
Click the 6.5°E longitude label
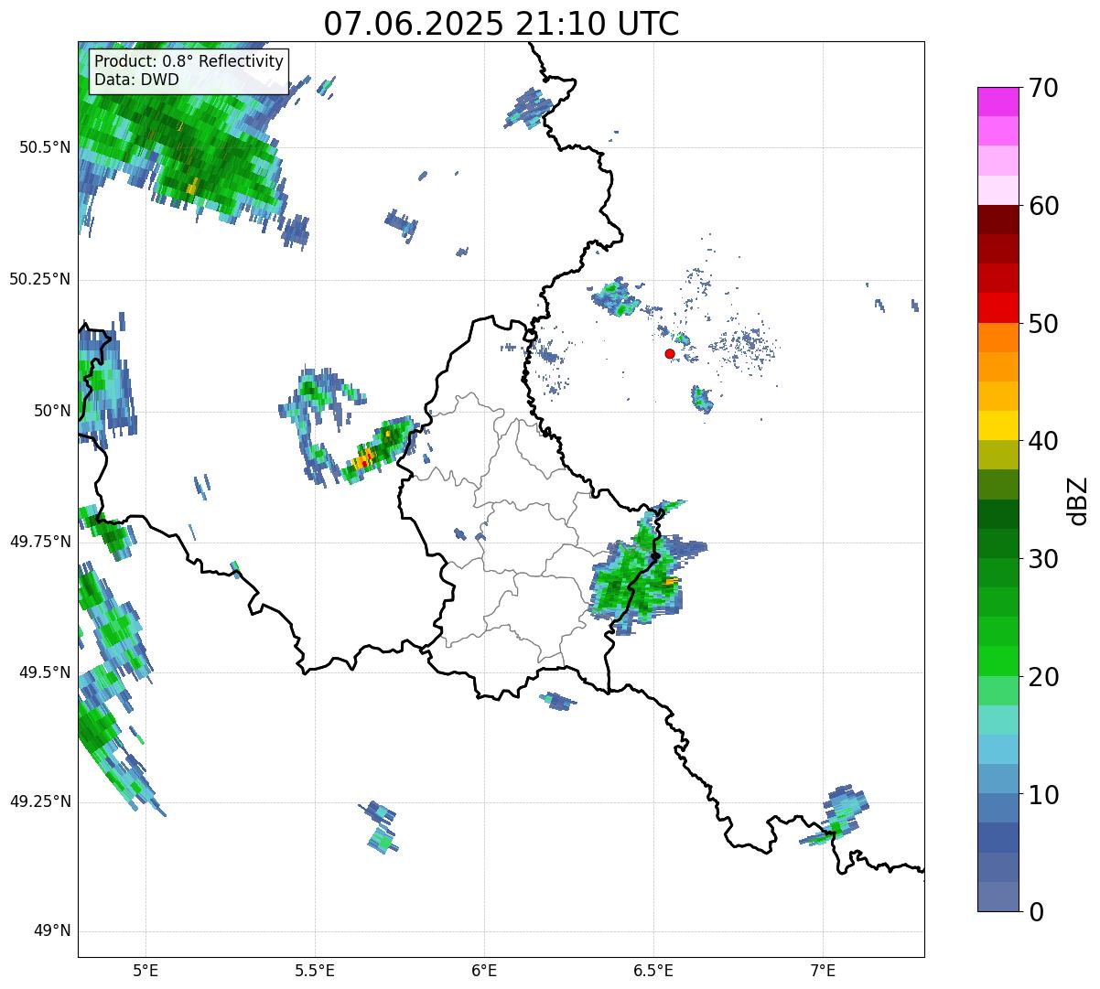click(653, 970)
